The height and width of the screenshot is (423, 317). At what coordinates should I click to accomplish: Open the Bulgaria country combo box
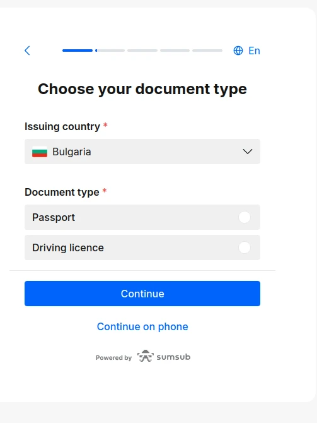coord(142,152)
